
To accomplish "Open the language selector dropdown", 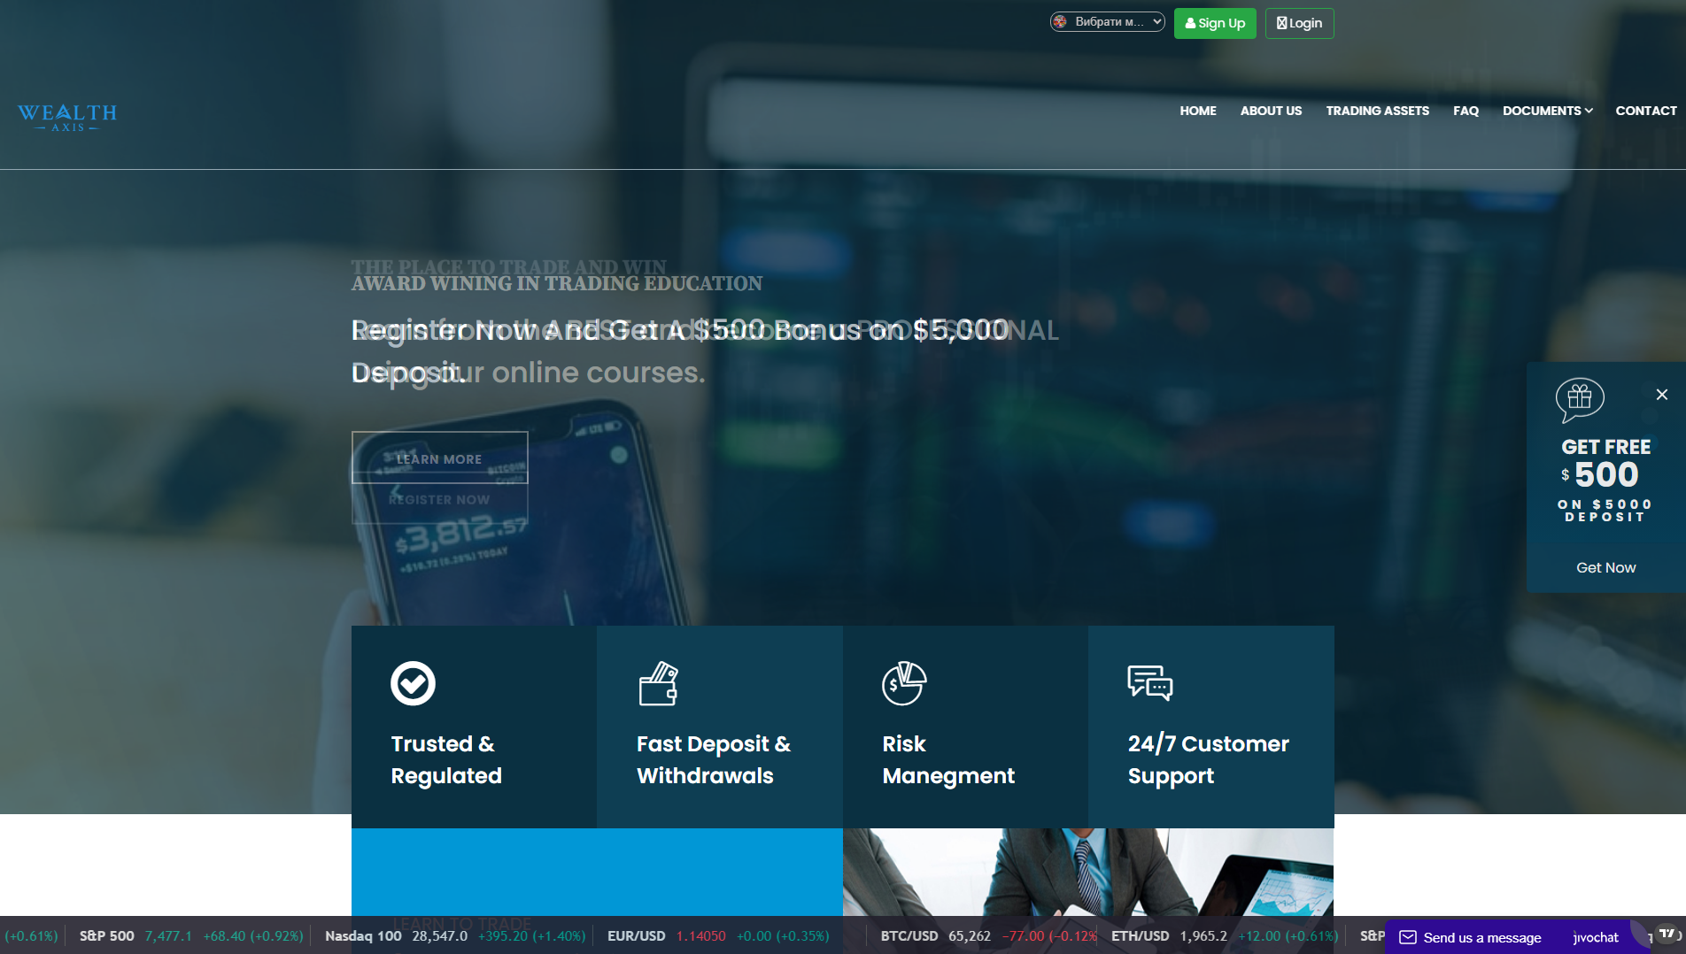I will click(1108, 22).
